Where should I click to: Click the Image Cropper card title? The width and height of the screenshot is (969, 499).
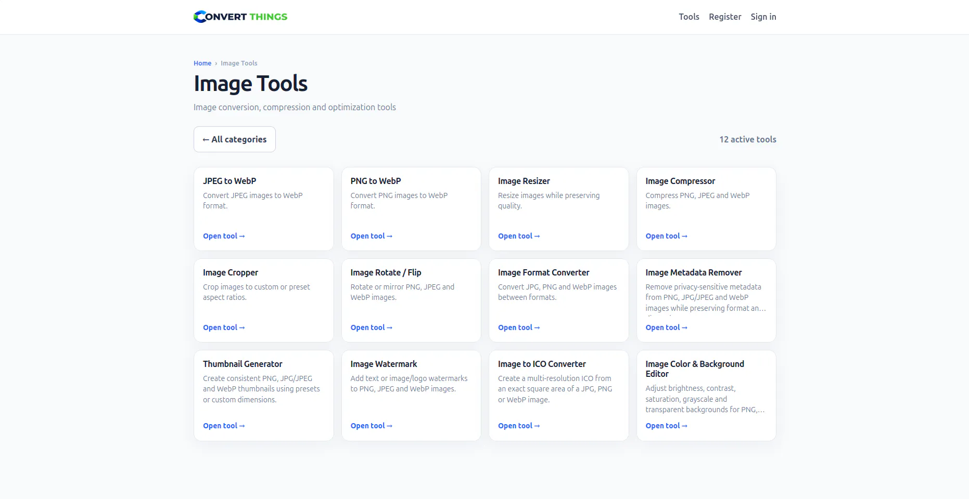231,272
